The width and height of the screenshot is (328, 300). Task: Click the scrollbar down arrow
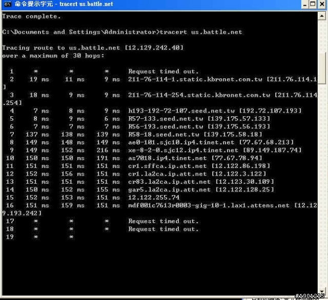[321, 291]
